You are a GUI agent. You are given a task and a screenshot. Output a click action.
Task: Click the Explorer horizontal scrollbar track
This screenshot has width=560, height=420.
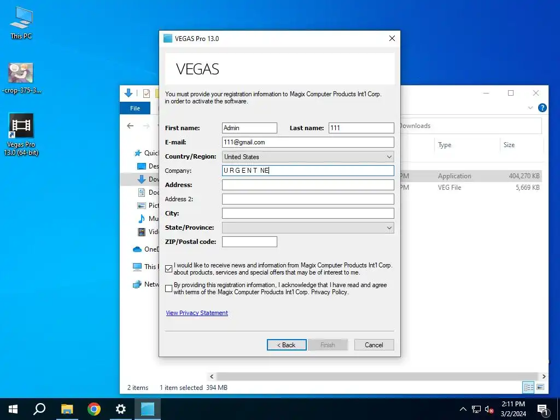click(x=377, y=376)
